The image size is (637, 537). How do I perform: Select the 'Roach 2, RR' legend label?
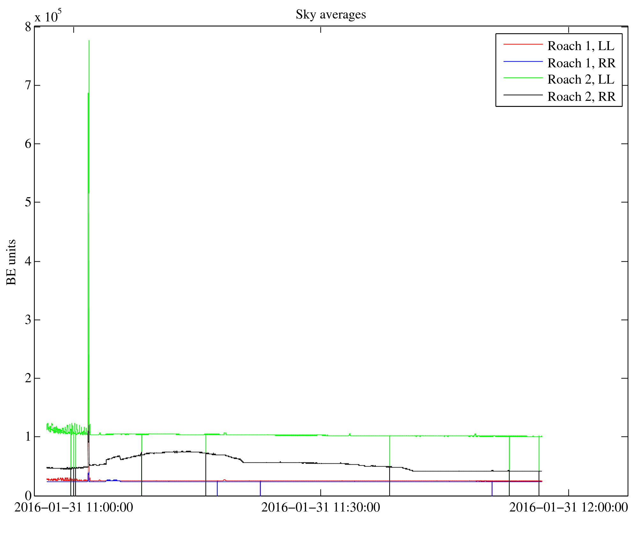tap(581, 97)
